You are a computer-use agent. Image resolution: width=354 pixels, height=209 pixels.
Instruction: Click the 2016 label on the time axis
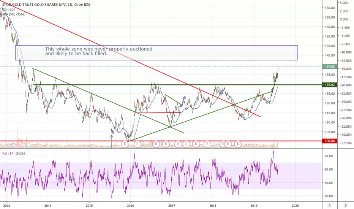tap(131, 205)
